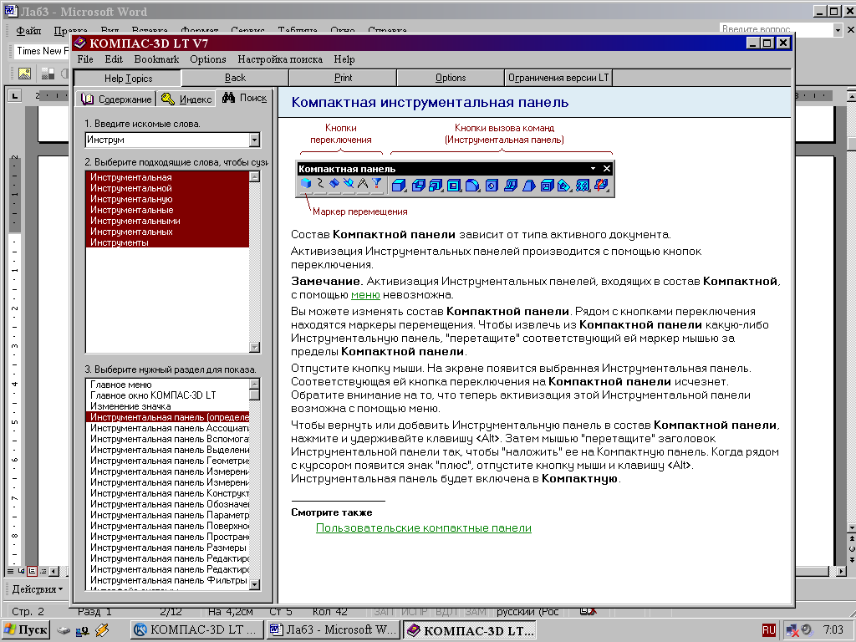Viewport: 856px width, 642px height.
Task: Go Back to the previous help topic
Action: click(235, 78)
